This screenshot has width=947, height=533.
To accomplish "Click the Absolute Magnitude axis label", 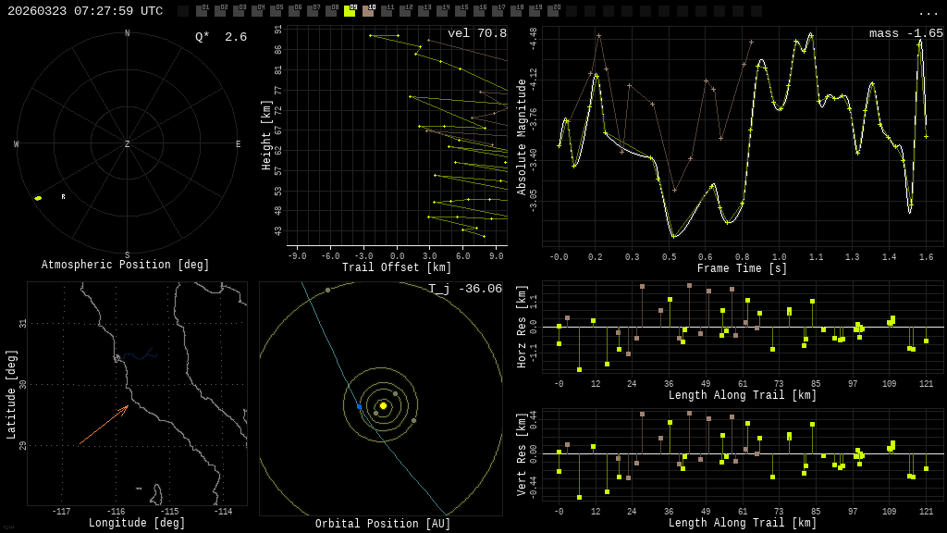I will [522, 137].
